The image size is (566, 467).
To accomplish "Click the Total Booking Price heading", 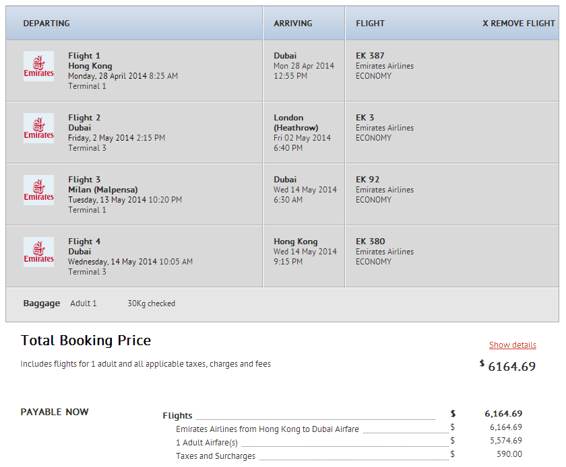I will click(x=86, y=340).
